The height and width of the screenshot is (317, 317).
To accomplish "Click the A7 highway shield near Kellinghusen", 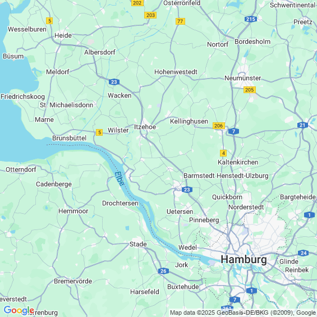I will (233, 131).
